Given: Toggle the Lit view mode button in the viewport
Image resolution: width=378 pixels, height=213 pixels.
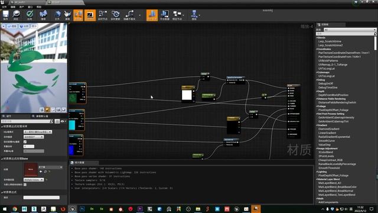Looking at the screenshot, I should pos(24,26).
